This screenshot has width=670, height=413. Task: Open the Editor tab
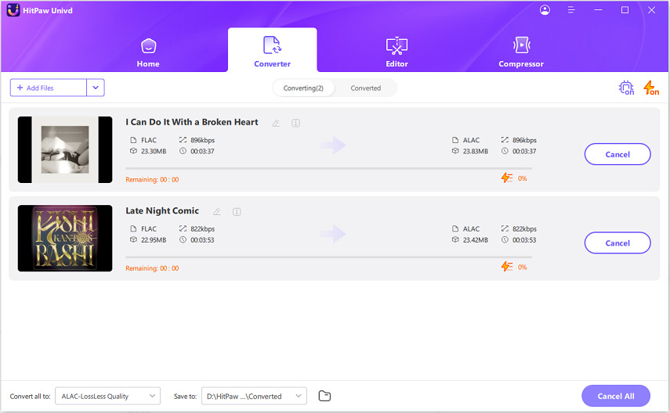tap(397, 53)
